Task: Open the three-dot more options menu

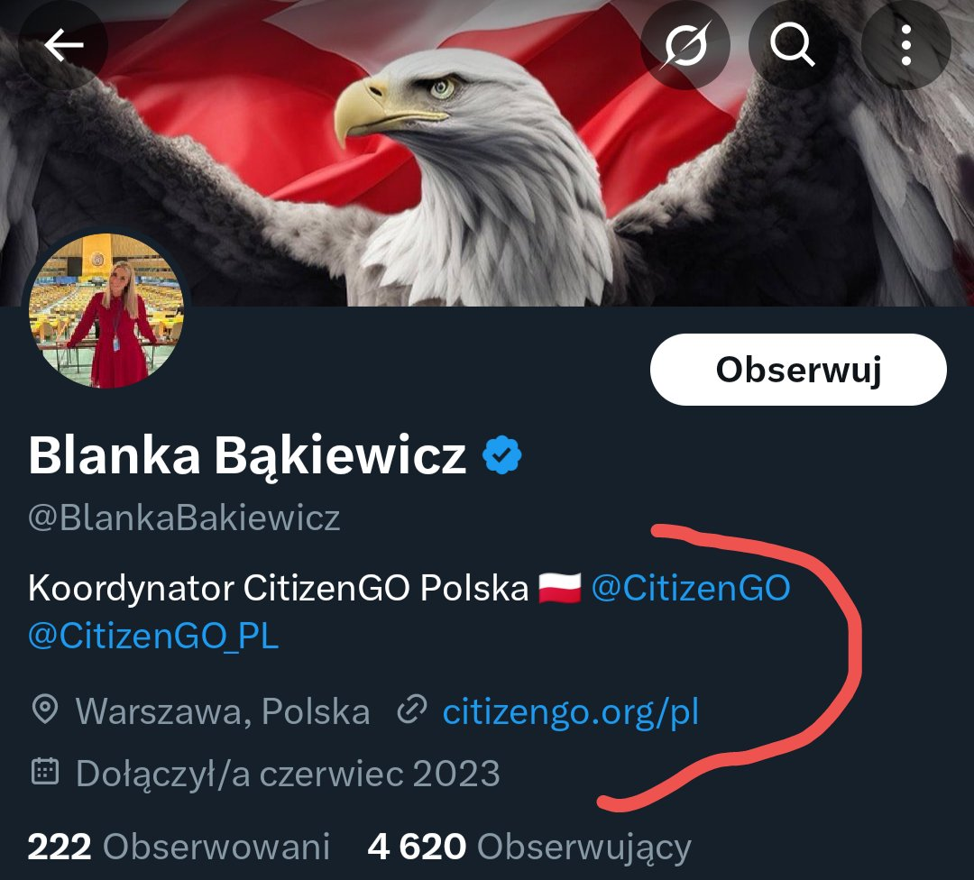Action: [x=906, y=45]
